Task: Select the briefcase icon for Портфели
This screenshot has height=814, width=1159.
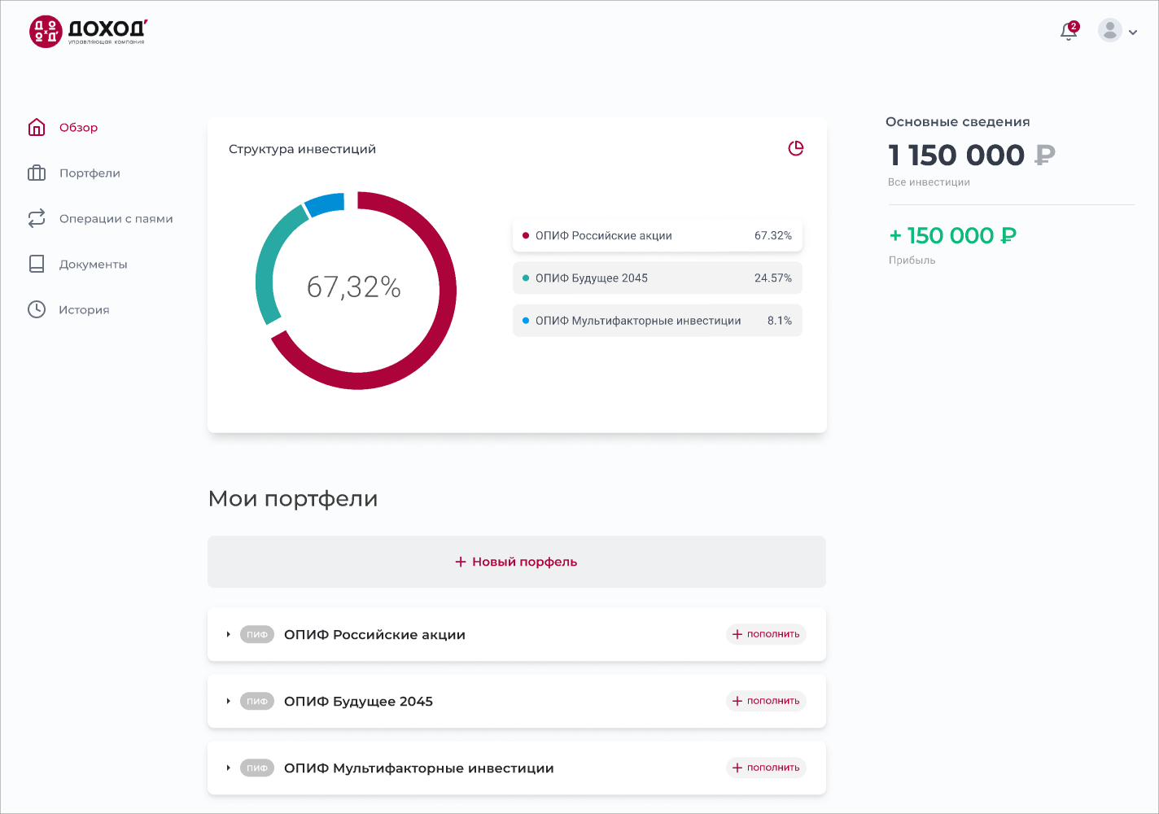Action: coord(36,173)
